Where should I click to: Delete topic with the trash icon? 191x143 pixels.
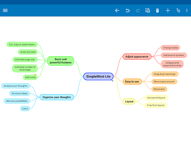pyautogui.click(x=157, y=10)
